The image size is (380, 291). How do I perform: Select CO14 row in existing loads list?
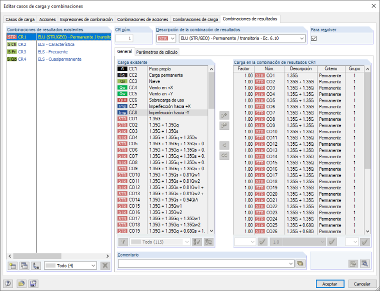pyautogui.click(x=162, y=200)
